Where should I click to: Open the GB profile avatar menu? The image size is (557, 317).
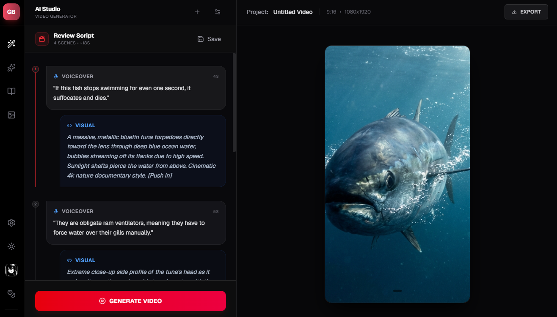click(11, 11)
